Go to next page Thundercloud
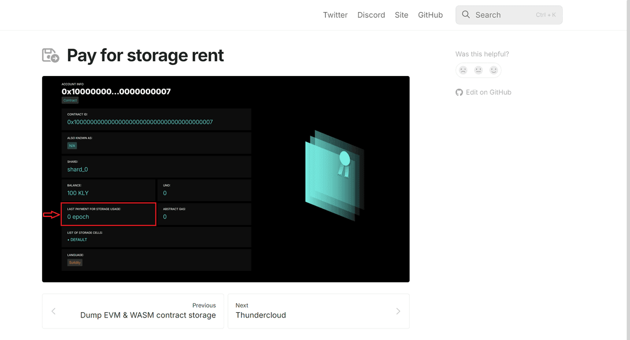The width and height of the screenshot is (630, 340). pyautogui.click(x=261, y=315)
